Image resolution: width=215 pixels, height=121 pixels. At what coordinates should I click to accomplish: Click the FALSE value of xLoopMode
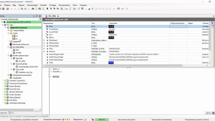click(x=111, y=32)
